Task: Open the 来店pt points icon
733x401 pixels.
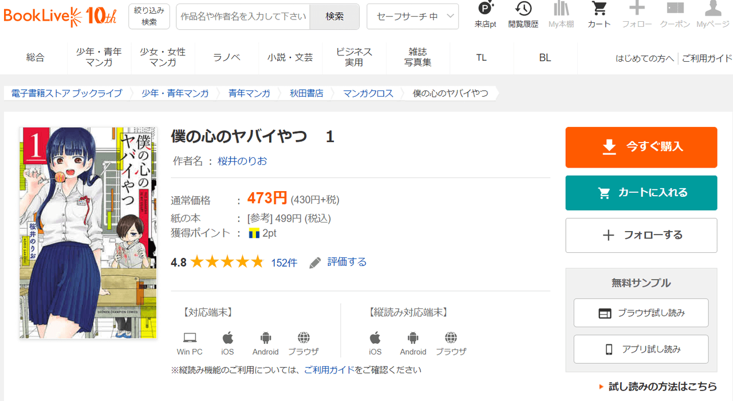Action: pos(485,9)
